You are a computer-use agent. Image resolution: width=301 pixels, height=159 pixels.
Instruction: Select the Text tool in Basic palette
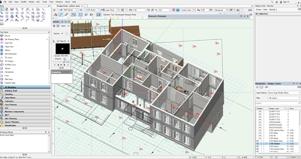(22, 9)
